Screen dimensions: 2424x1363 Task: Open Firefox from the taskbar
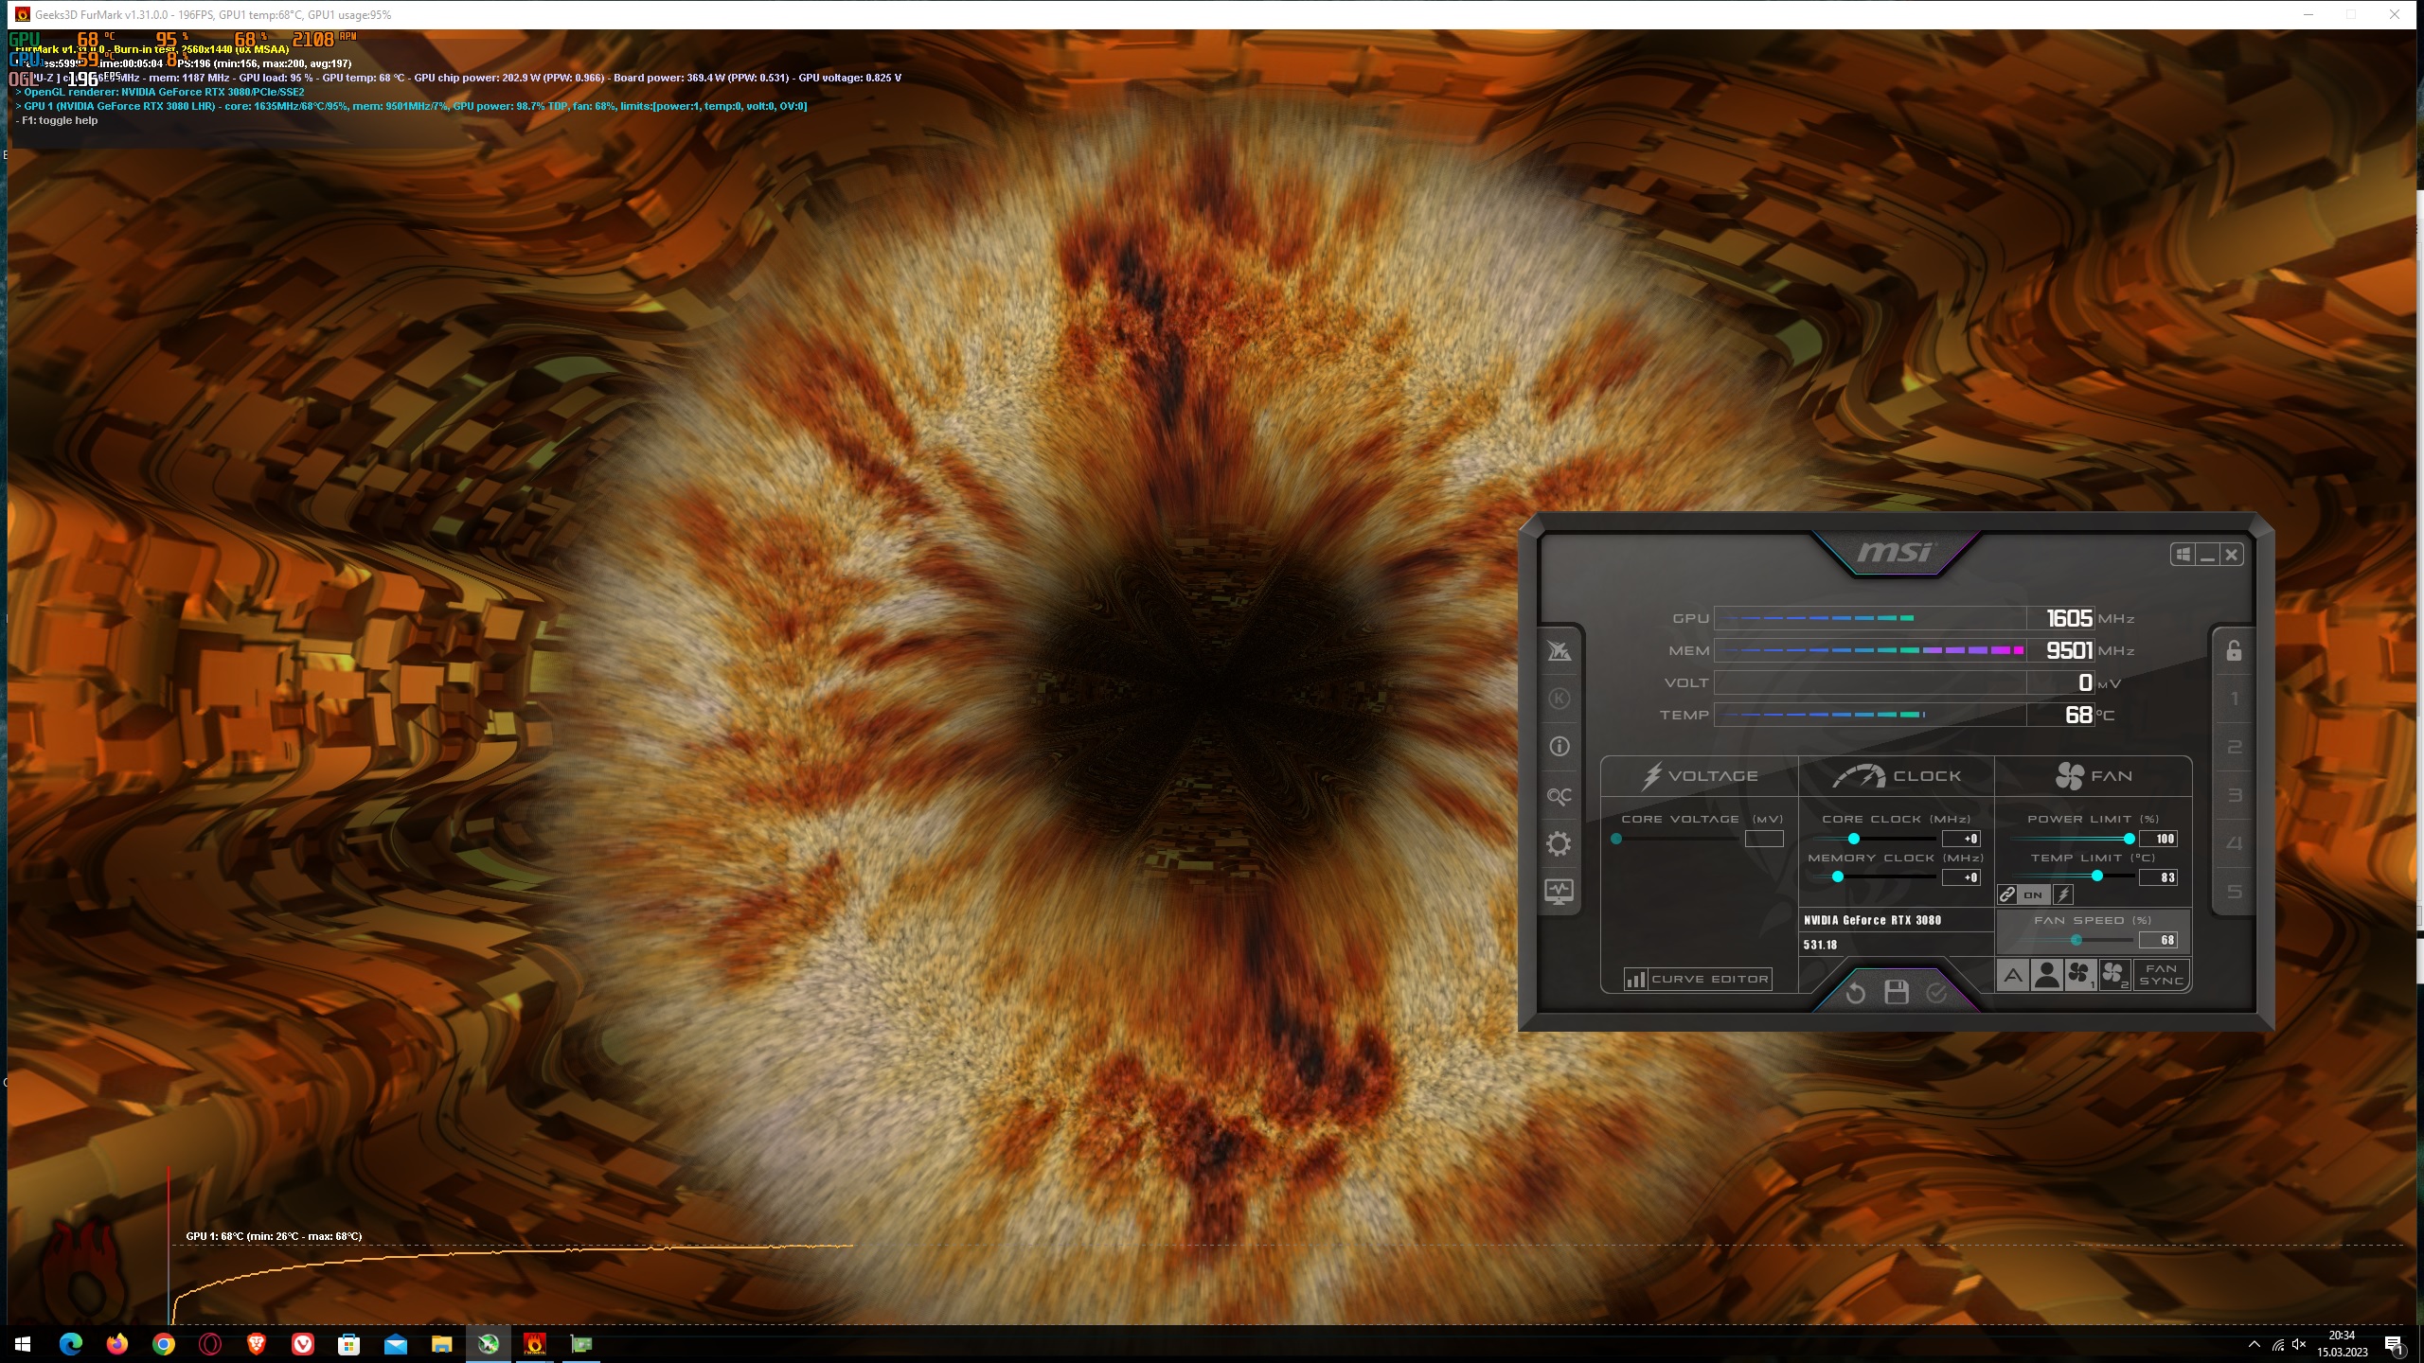coord(116,1344)
